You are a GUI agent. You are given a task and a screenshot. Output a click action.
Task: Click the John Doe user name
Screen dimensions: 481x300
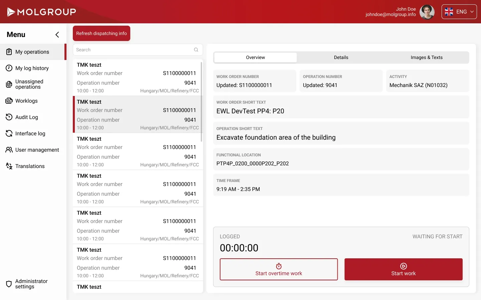406,9
